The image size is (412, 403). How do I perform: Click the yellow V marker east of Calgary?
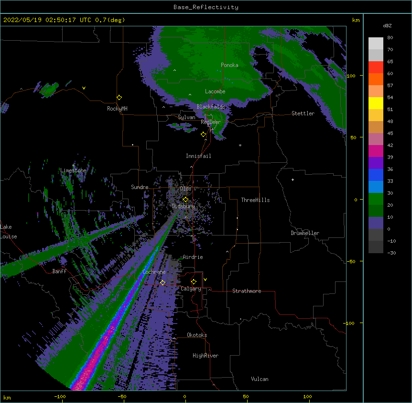point(205,280)
